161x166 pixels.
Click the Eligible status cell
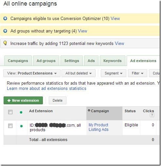pos(131,125)
